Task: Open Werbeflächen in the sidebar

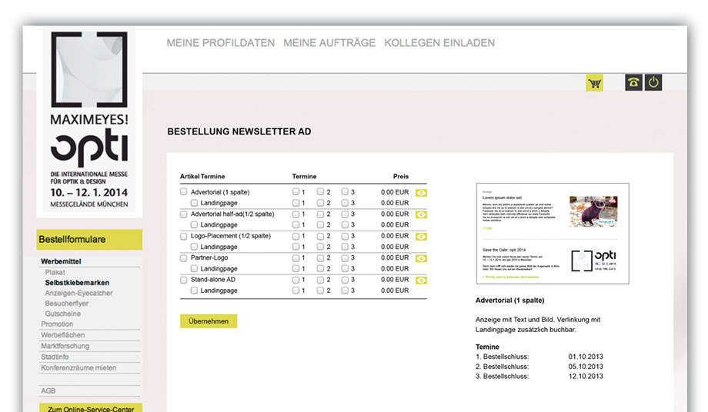Action: click(62, 335)
